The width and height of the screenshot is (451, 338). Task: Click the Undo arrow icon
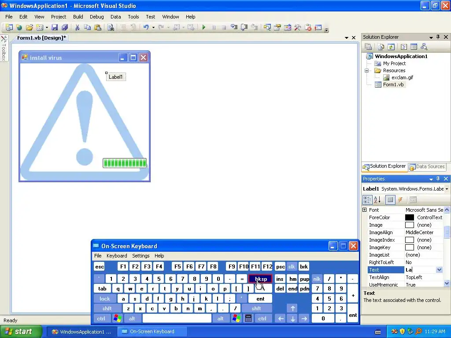point(146,27)
